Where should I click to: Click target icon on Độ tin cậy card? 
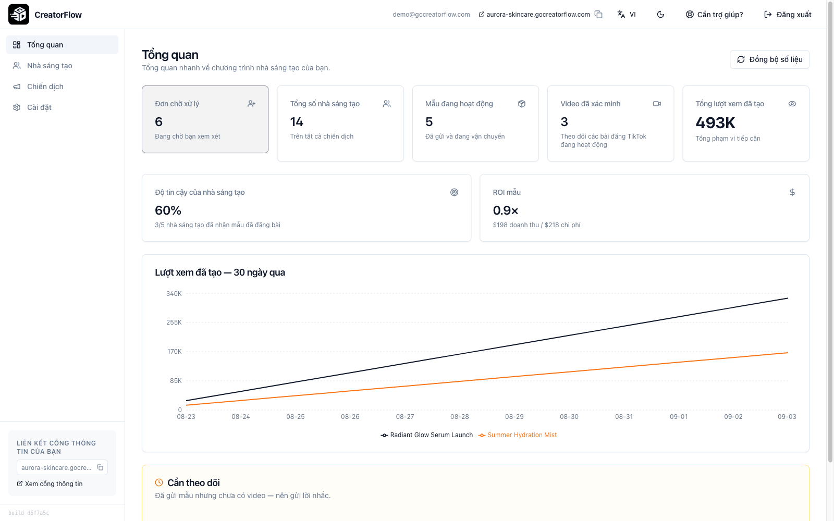coord(455,192)
